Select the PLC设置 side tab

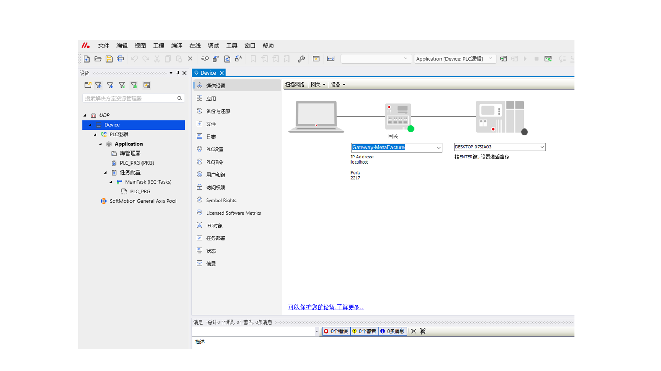click(215, 149)
